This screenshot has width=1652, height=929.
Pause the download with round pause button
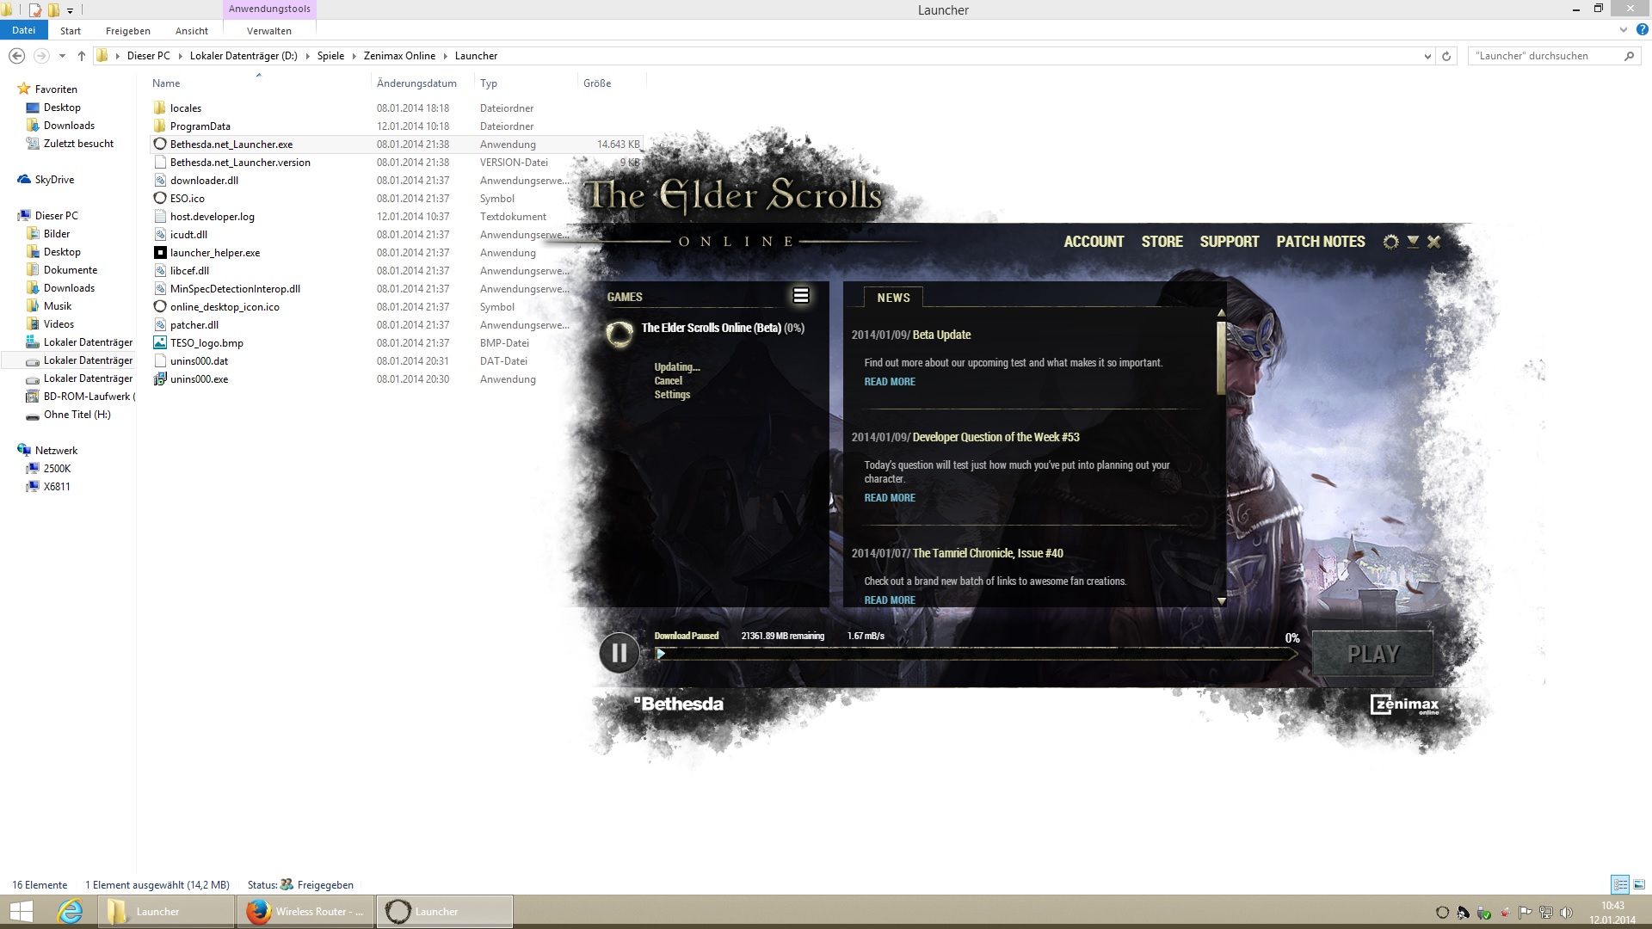click(619, 654)
